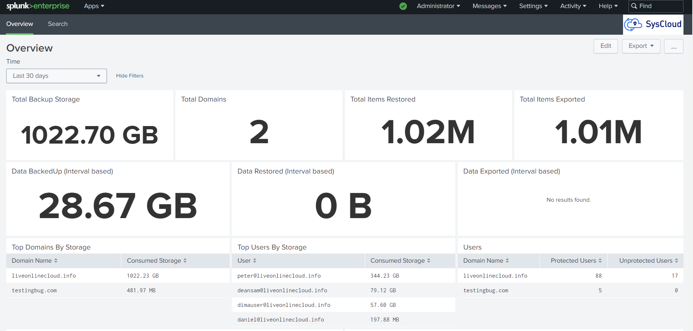Sort by Domain Name in Top Domains table
Screen dimensions: 693x331
35,260
